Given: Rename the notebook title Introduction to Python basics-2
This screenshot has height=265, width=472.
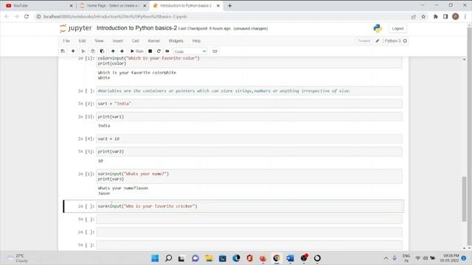Looking at the screenshot, I should pos(136,28).
